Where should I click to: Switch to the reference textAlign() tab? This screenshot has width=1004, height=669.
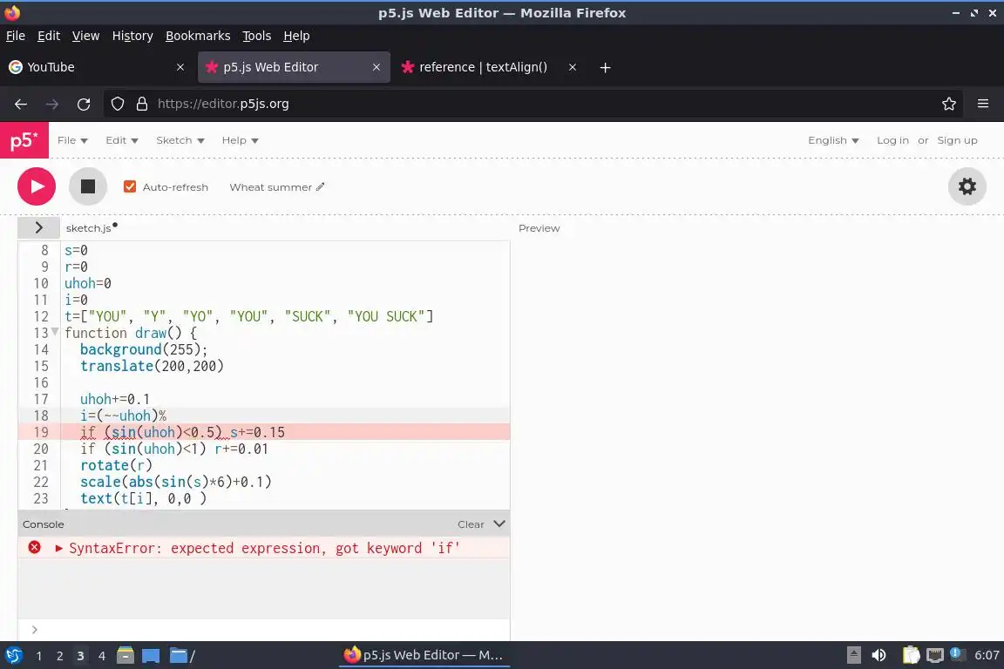(x=483, y=67)
